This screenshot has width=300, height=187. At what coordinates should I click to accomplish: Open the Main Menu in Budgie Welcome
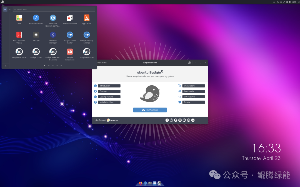[102, 63]
